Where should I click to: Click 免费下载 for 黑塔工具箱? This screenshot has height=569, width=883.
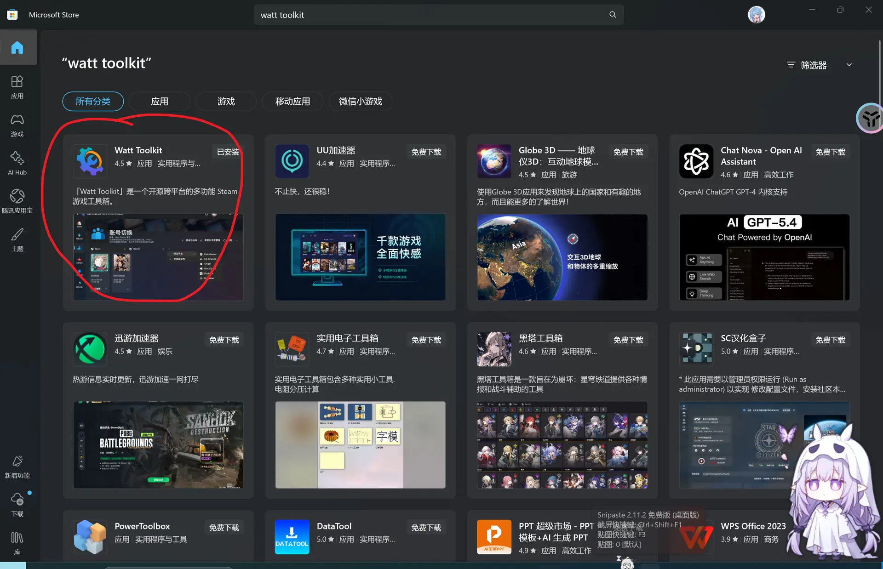click(628, 340)
